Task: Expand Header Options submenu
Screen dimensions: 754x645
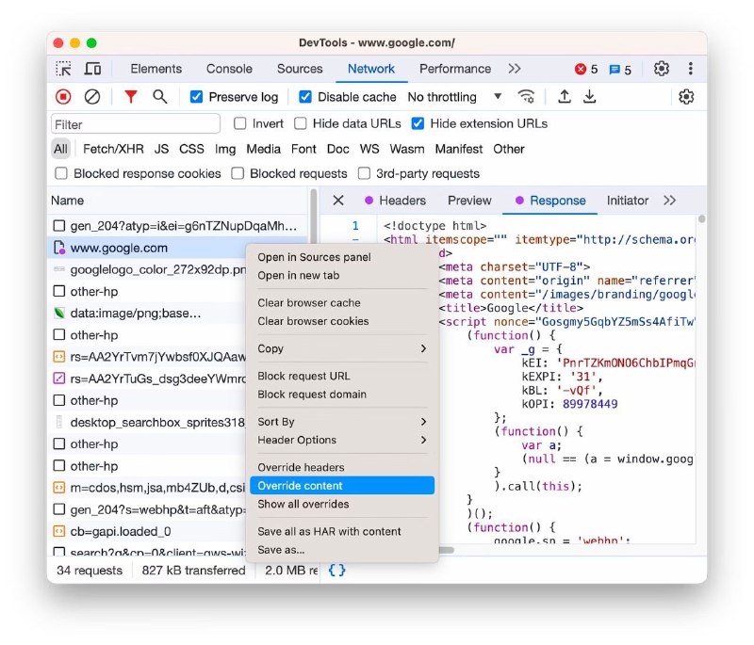Action: click(x=342, y=440)
